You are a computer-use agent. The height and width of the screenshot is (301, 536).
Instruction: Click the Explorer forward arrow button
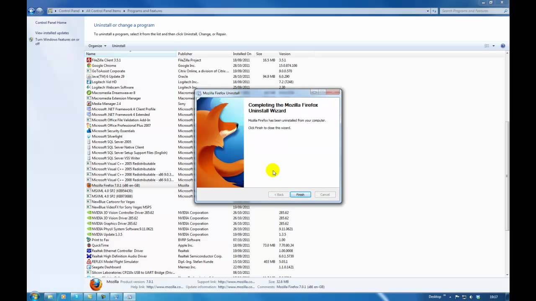pos(40,11)
